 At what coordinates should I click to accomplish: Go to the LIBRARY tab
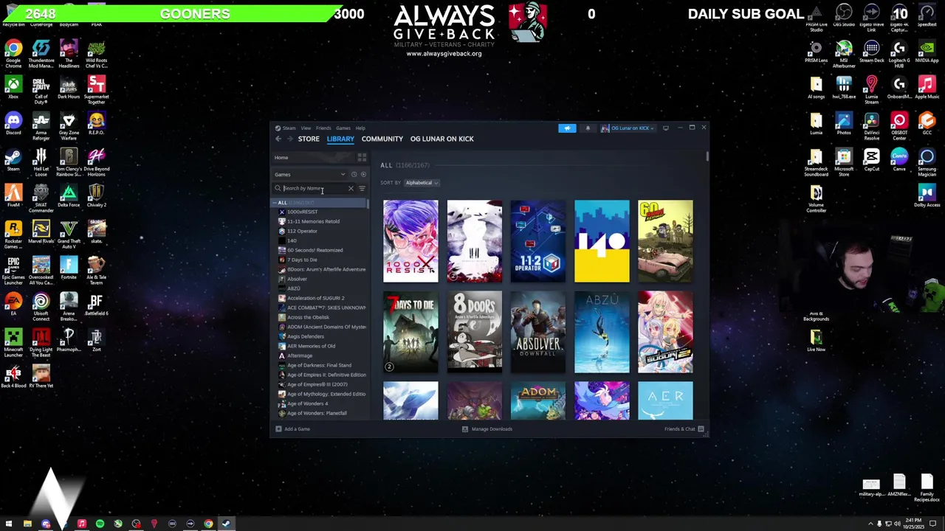(x=340, y=139)
